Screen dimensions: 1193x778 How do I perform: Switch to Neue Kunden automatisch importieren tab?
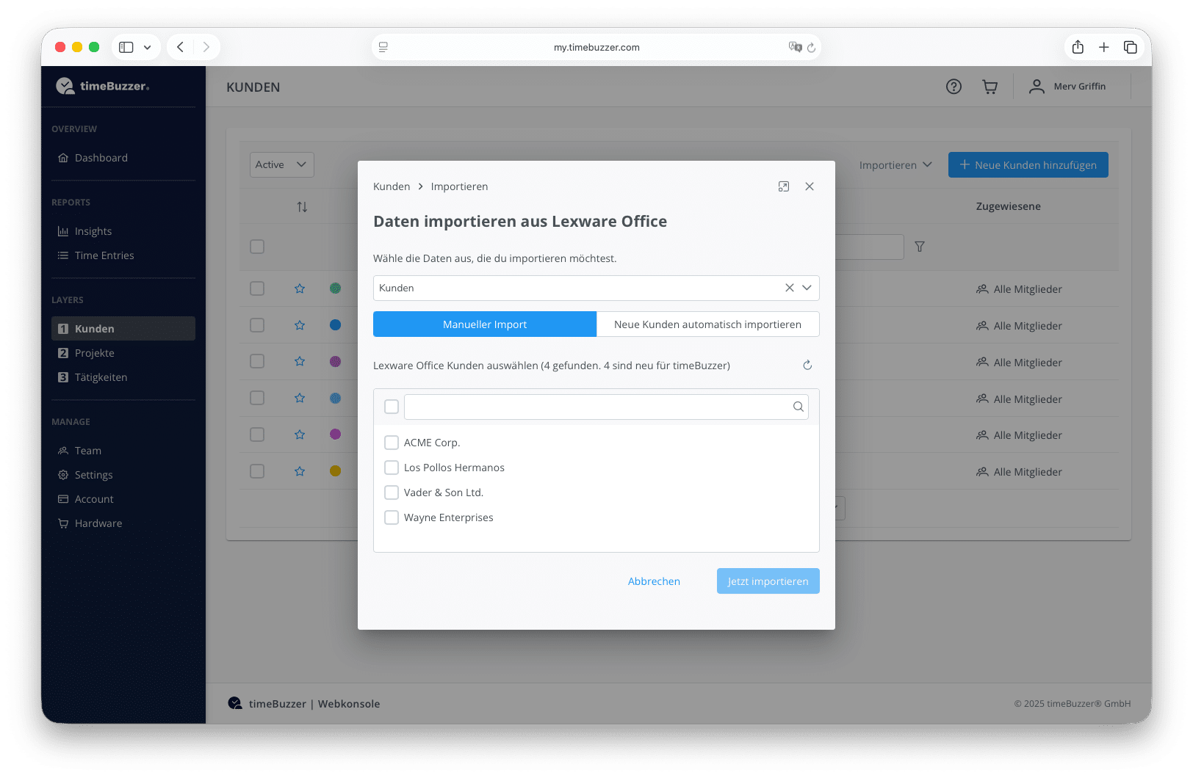coord(707,324)
